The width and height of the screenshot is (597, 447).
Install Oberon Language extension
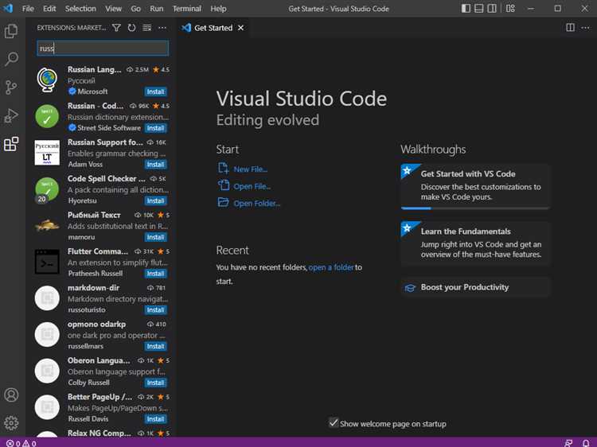156,383
